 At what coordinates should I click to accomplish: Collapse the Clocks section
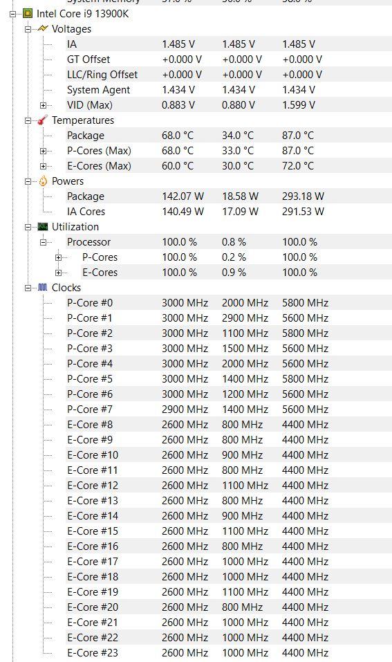(x=28, y=288)
